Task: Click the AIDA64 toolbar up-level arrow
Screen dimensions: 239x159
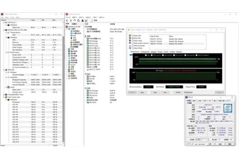Action: click(75, 20)
